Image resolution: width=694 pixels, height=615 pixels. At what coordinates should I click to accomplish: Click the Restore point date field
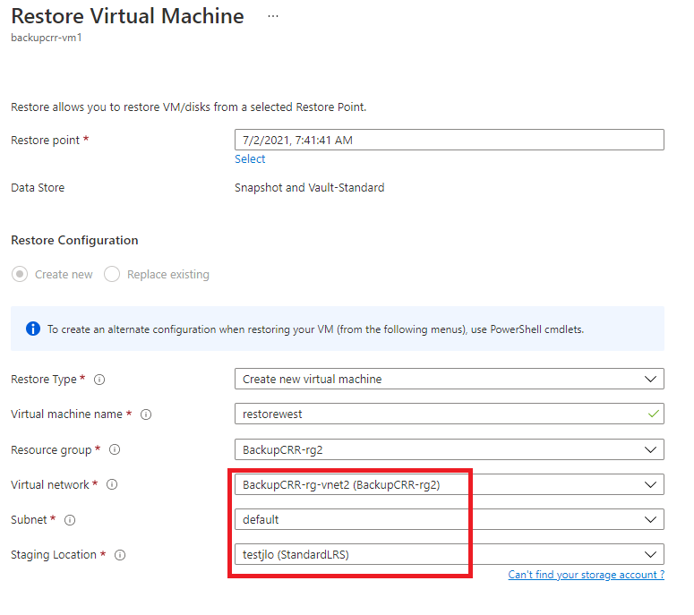(450, 140)
